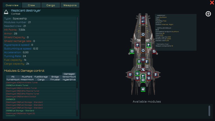This screenshot has height=121, width=215.
Task: Select the crossed tools module on ship
Action: click(x=143, y=70)
